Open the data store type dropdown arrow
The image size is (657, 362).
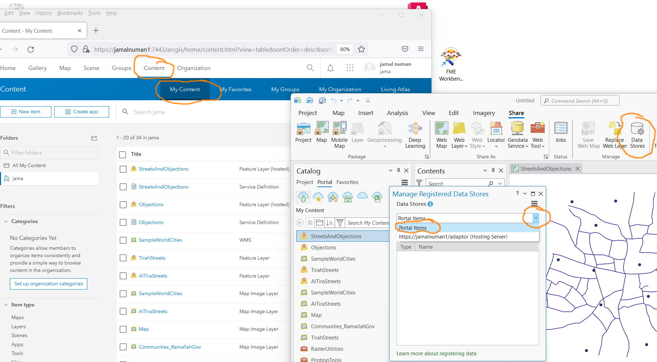click(x=536, y=218)
